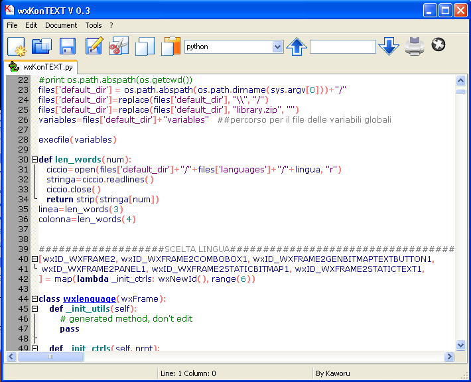Click the Save floppy disk icon
The image size is (471, 382).
(67, 46)
